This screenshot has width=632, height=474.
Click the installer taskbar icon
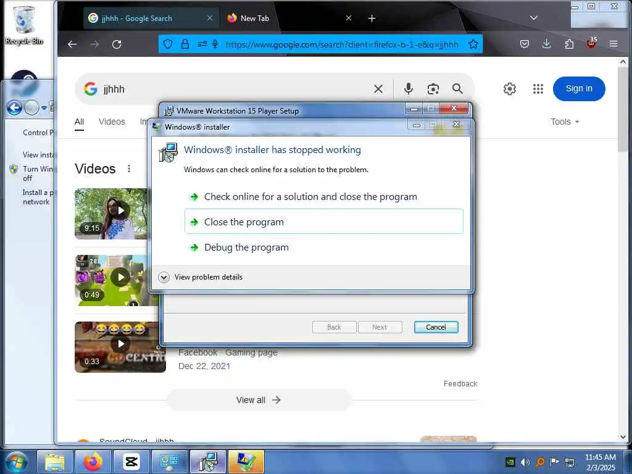coord(208,462)
